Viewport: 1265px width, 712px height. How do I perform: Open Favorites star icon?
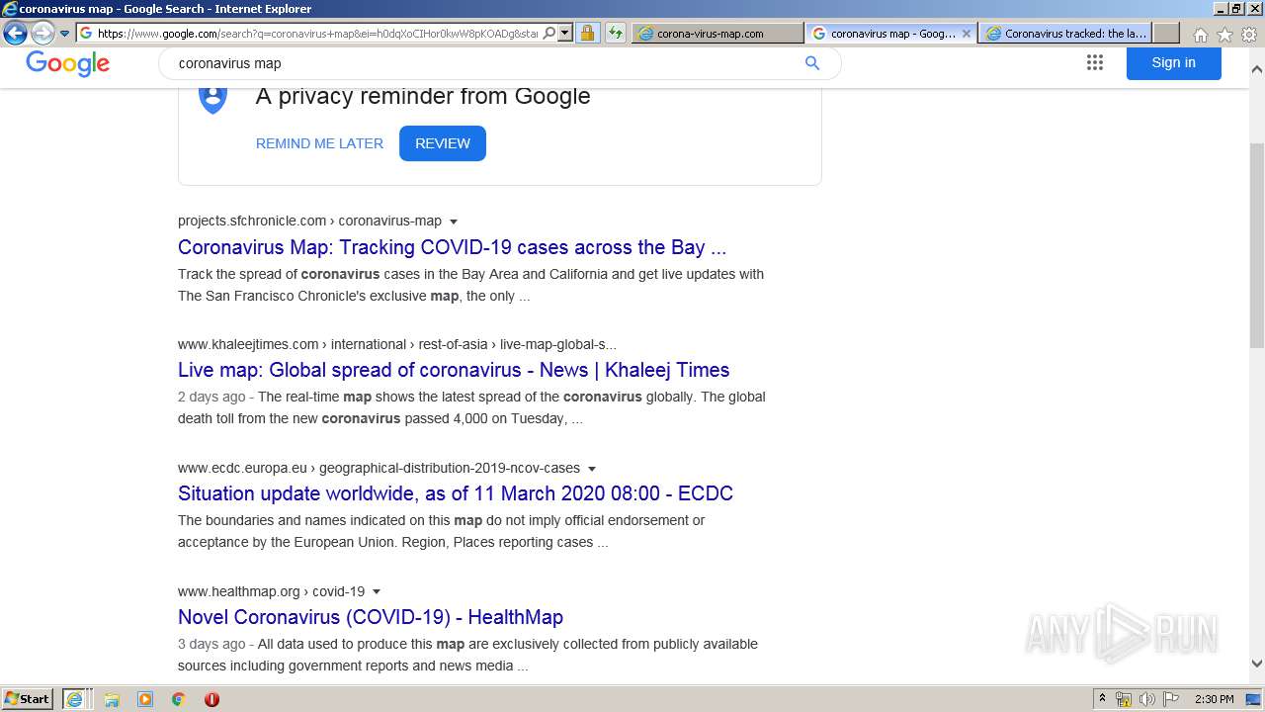tap(1224, 35)
